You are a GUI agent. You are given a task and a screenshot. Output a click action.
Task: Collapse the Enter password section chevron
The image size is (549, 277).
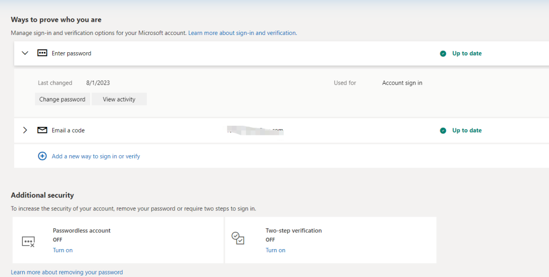pos(25,53)
